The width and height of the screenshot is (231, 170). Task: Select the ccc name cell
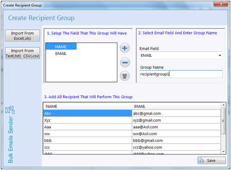click(x=88, y=147)
